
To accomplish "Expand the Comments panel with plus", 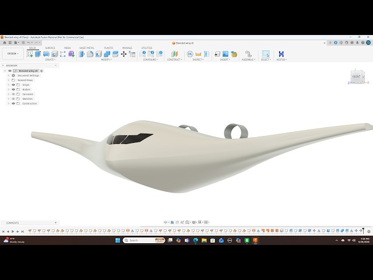I will 56,223.
